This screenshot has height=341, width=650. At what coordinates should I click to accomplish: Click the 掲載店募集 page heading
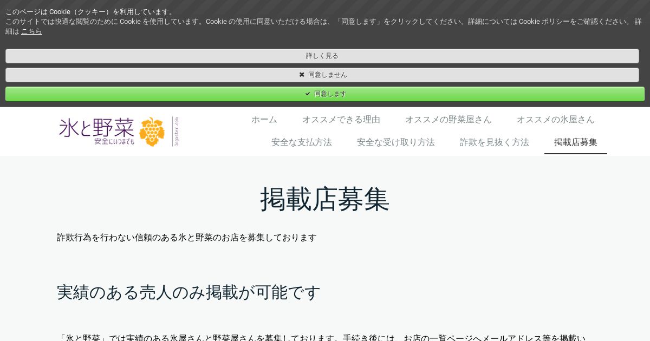[x=325, y=199]
